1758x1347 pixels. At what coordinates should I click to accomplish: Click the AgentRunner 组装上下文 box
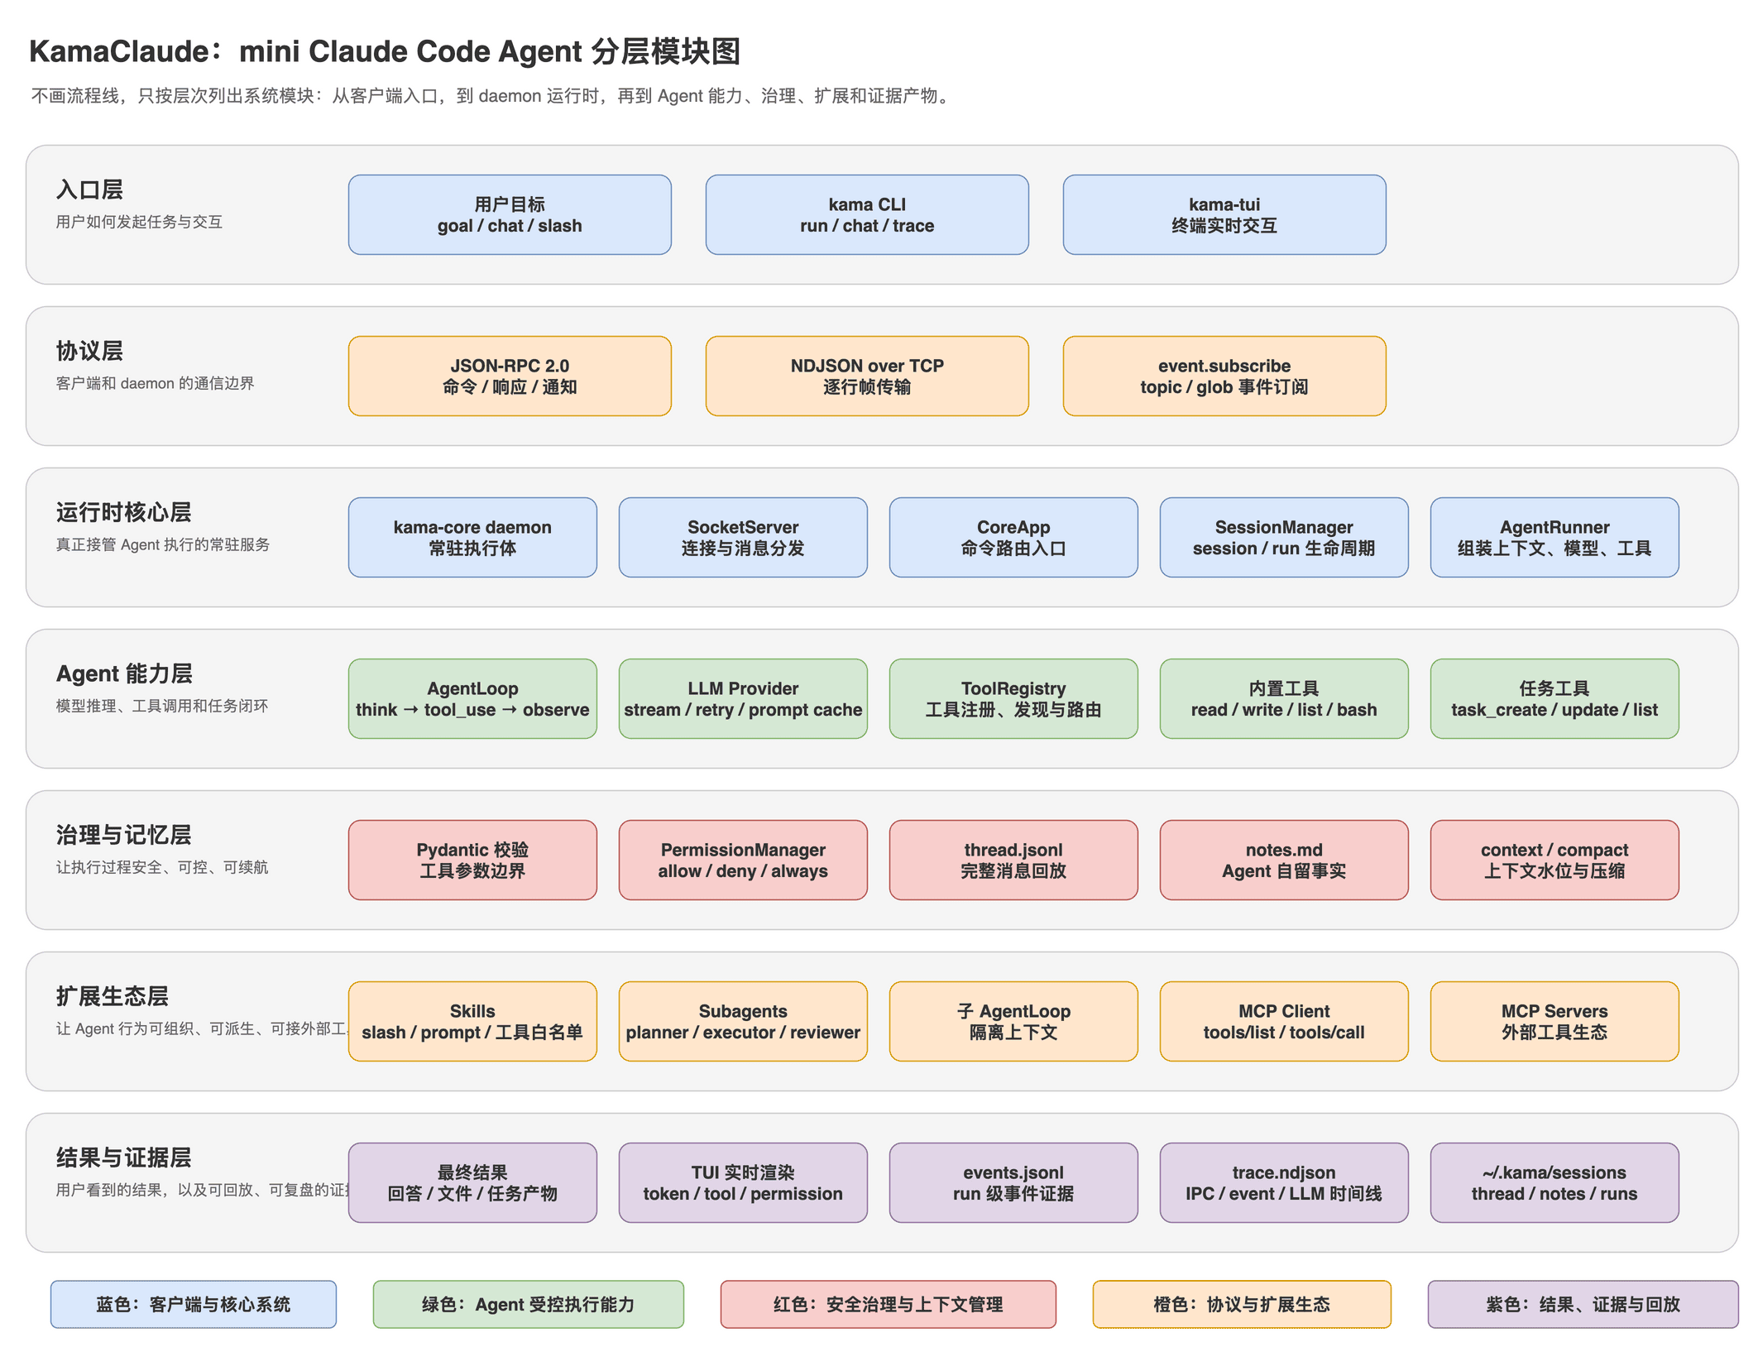pyautogui.click(x=1554, y=537)
